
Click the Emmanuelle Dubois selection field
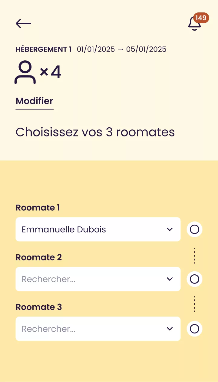(88, 230)
